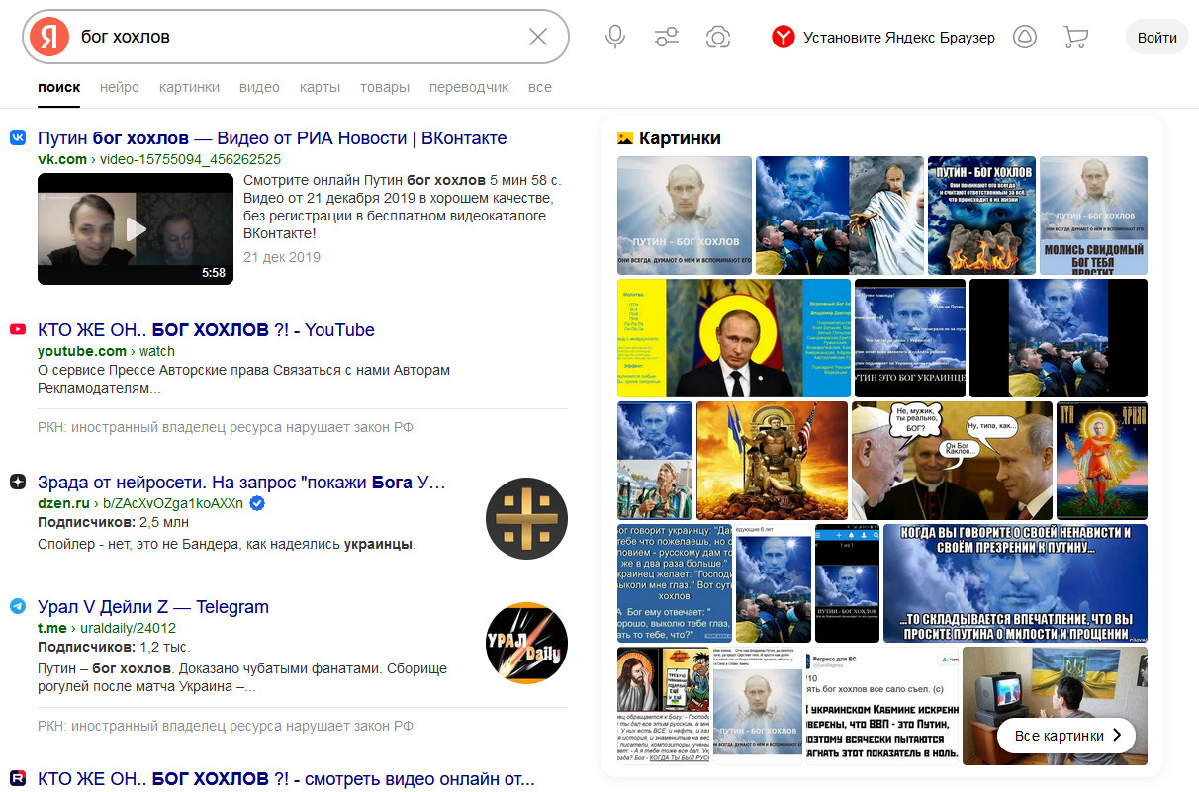The height and width of the screenshot is (792, 1199).
Task: Open the Урал Daily channel logo
Action: (x=526, y=643)
